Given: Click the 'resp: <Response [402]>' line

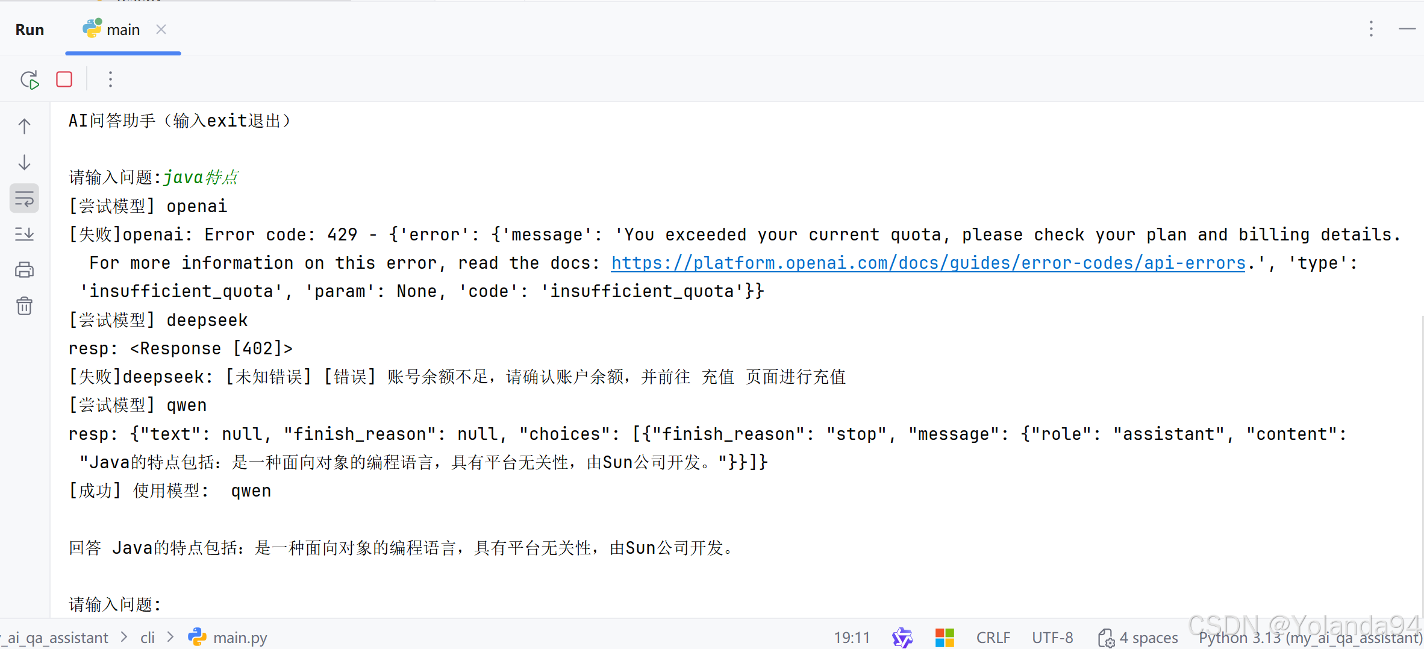Looking at the screenshot, I should [x=181, y=349].
